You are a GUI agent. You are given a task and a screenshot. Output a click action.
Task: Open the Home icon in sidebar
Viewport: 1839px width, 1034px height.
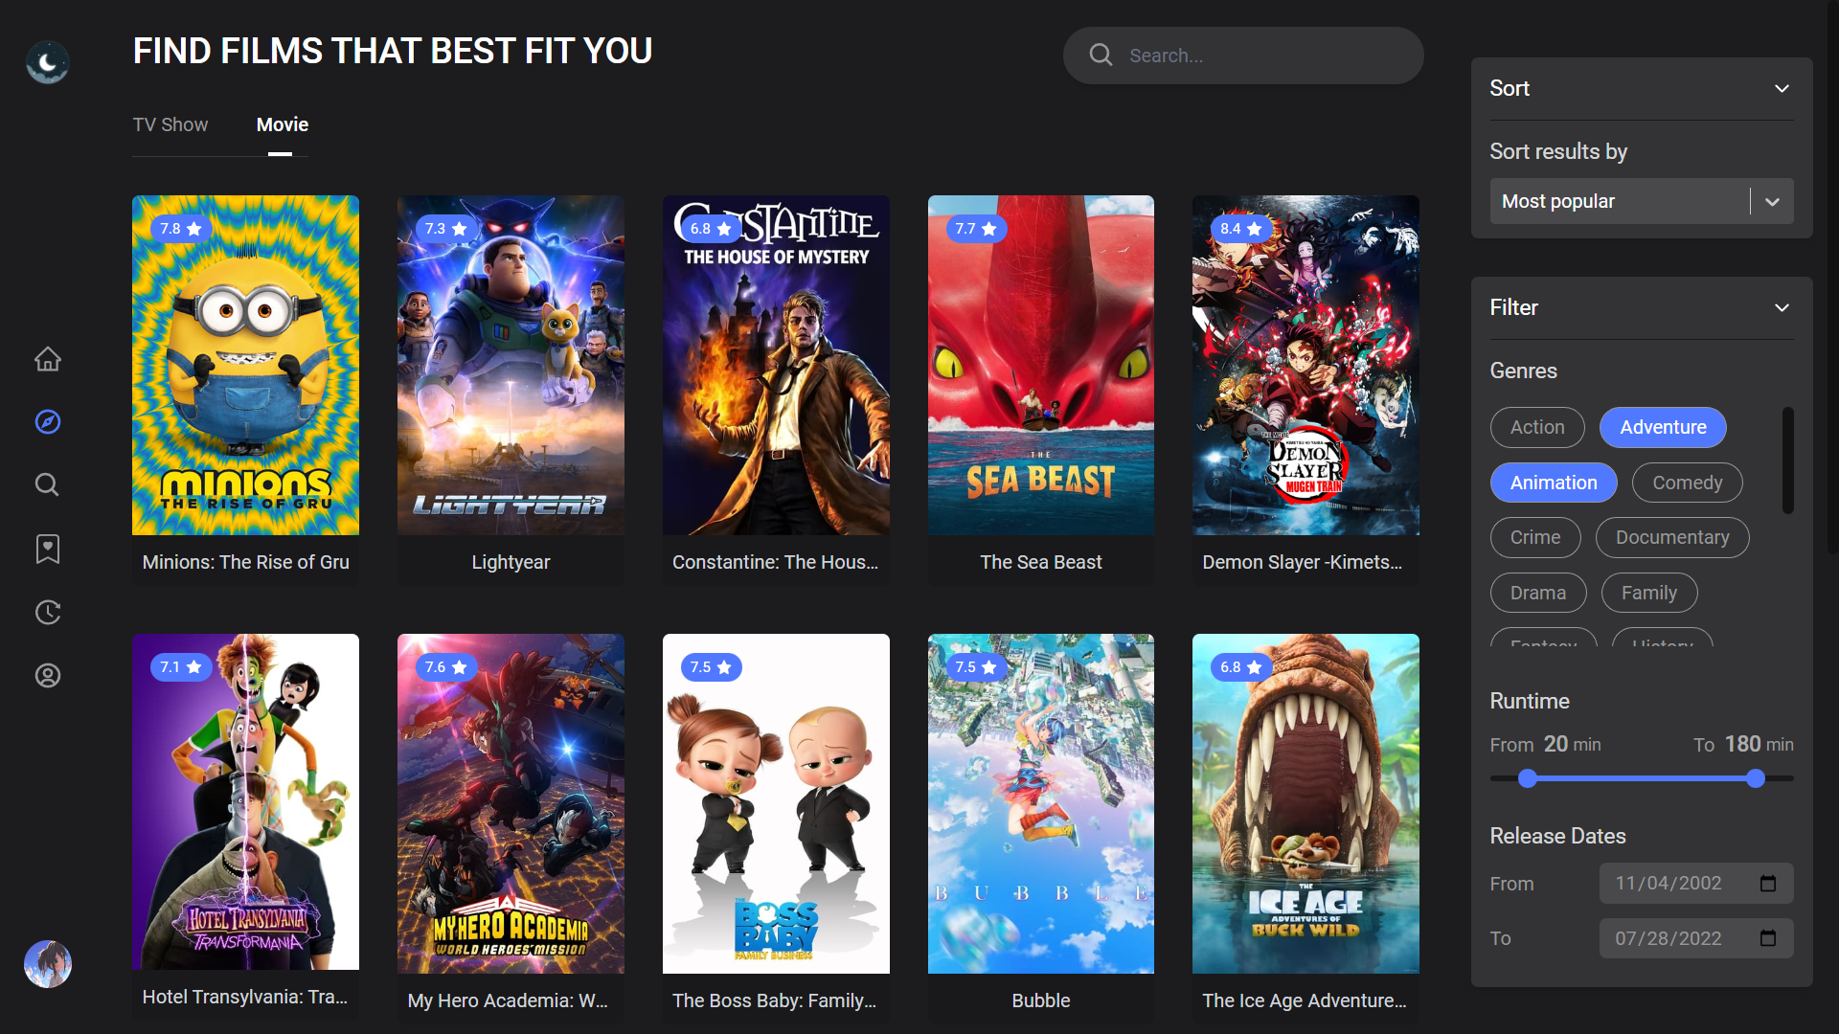(48, 359)
